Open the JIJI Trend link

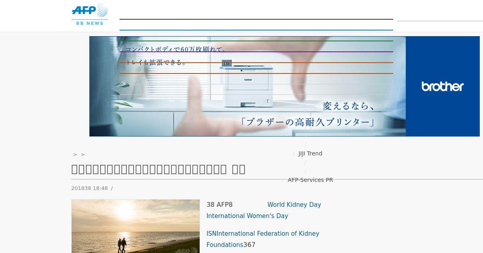click(x=310, y=153)
